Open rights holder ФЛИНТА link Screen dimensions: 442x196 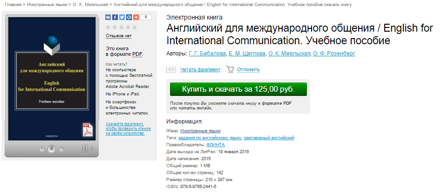click(x=216, y=145)
